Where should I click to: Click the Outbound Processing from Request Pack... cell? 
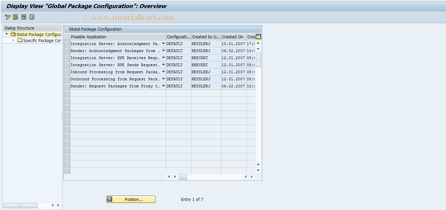click(x=115, y=79)
